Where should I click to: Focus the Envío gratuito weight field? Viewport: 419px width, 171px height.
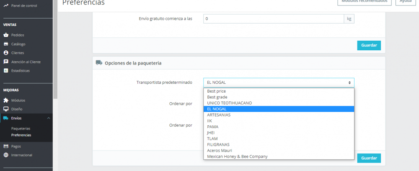click(x=273, y=19)
